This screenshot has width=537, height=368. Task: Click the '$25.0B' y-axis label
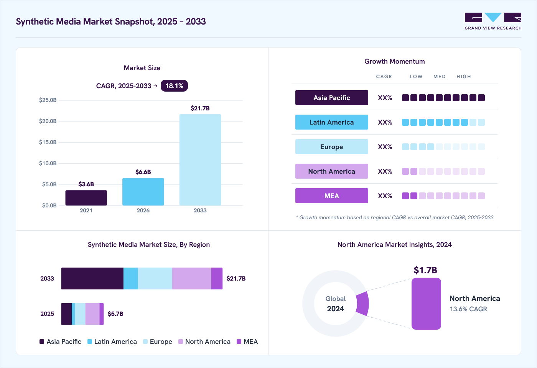point(48,100)
